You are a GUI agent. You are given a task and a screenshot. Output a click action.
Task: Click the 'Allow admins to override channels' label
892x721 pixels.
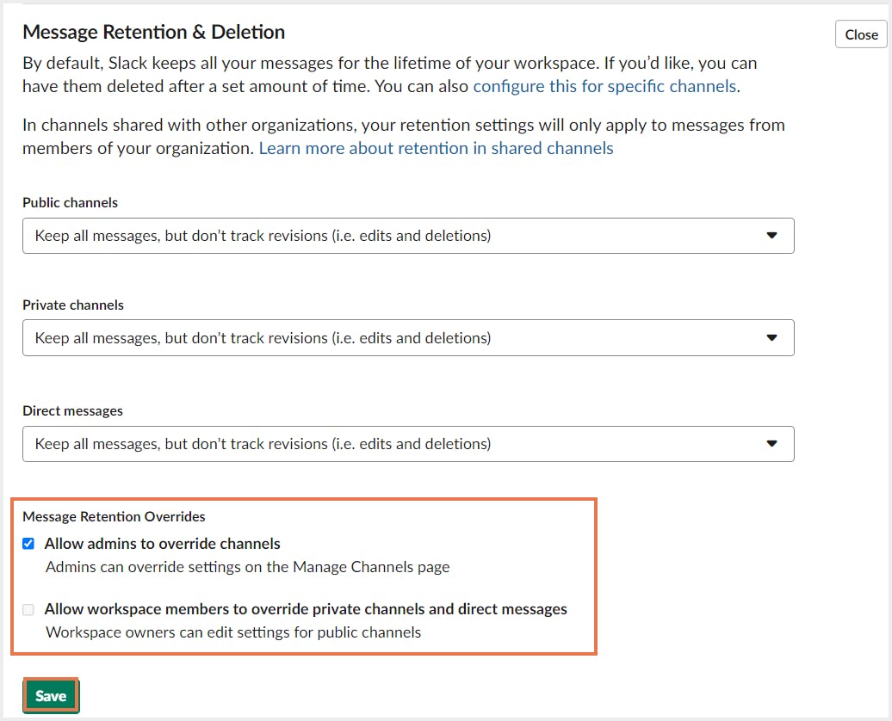click(x=162, y=544)
